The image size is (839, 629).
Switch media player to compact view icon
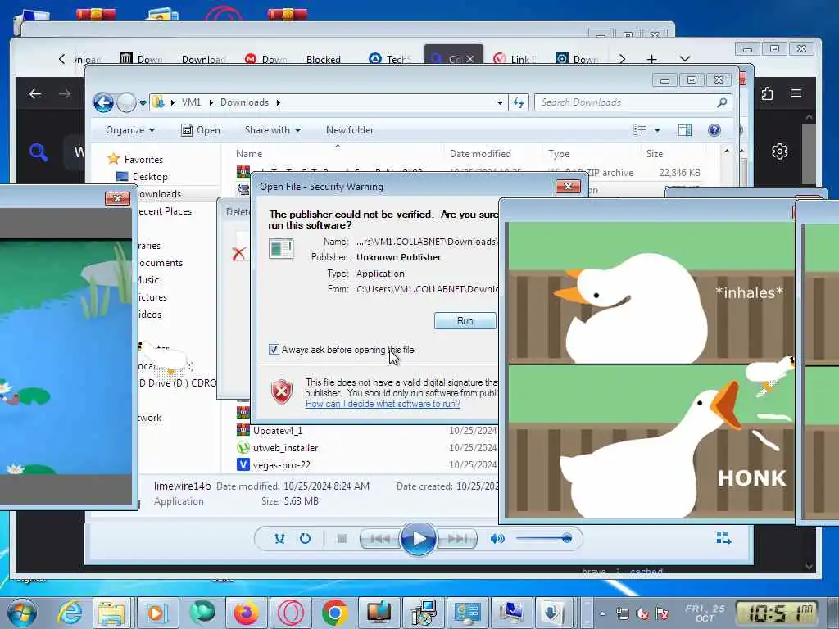tap(723, 539)
